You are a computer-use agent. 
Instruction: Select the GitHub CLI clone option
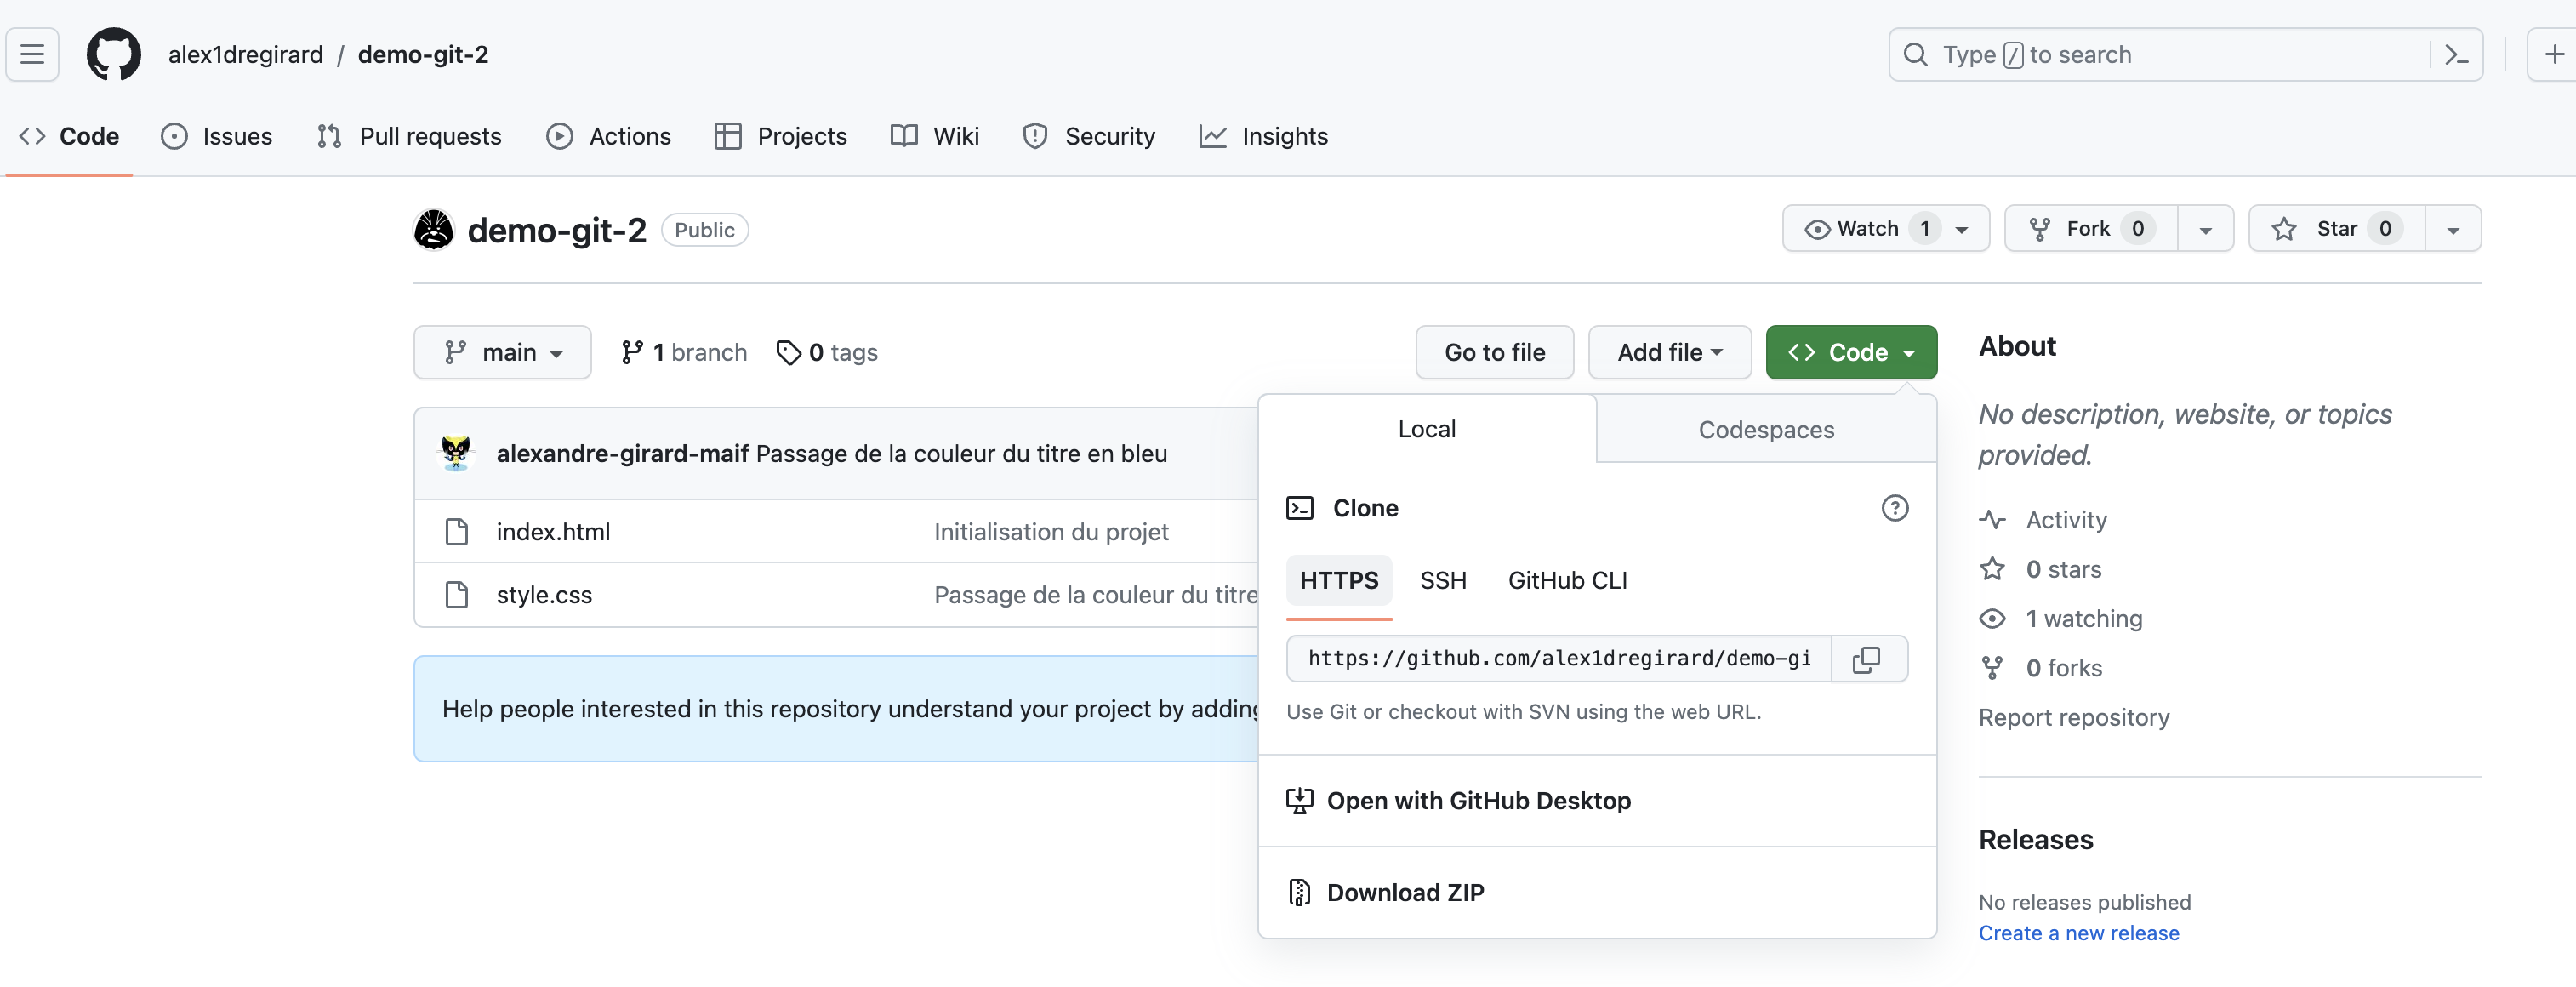click(1567, 580)
